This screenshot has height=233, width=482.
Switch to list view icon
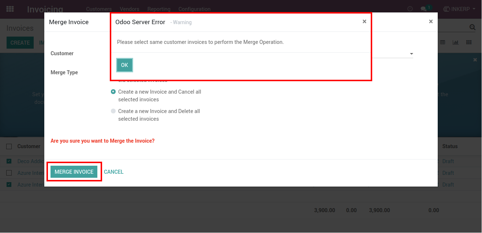442,42
